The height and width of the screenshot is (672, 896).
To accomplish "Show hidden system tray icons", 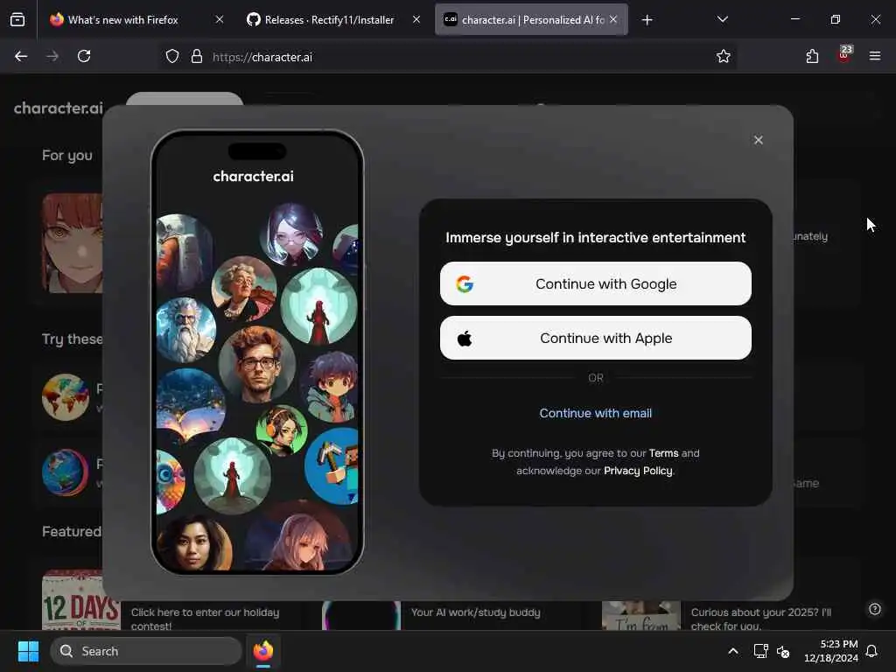I will click(x=733, y=651).
